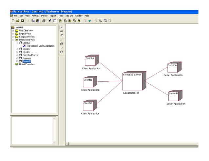Expand the Front End Server node
Screen dimensions: 209x161
[17, 55]
